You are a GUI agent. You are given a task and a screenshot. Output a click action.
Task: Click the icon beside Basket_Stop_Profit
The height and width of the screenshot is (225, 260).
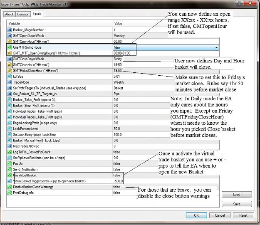(10, 106)
